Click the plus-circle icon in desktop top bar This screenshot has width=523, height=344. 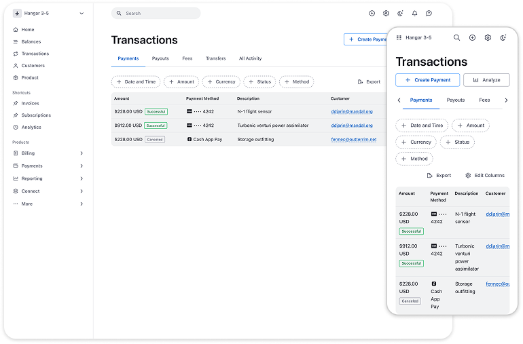pos(372,14)
